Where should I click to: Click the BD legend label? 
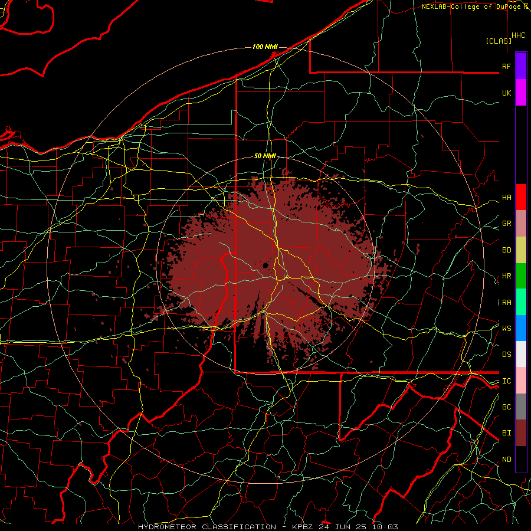click(506, 250)
